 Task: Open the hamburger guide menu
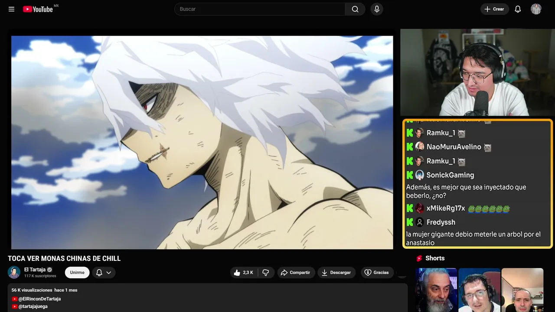point(12,9)
